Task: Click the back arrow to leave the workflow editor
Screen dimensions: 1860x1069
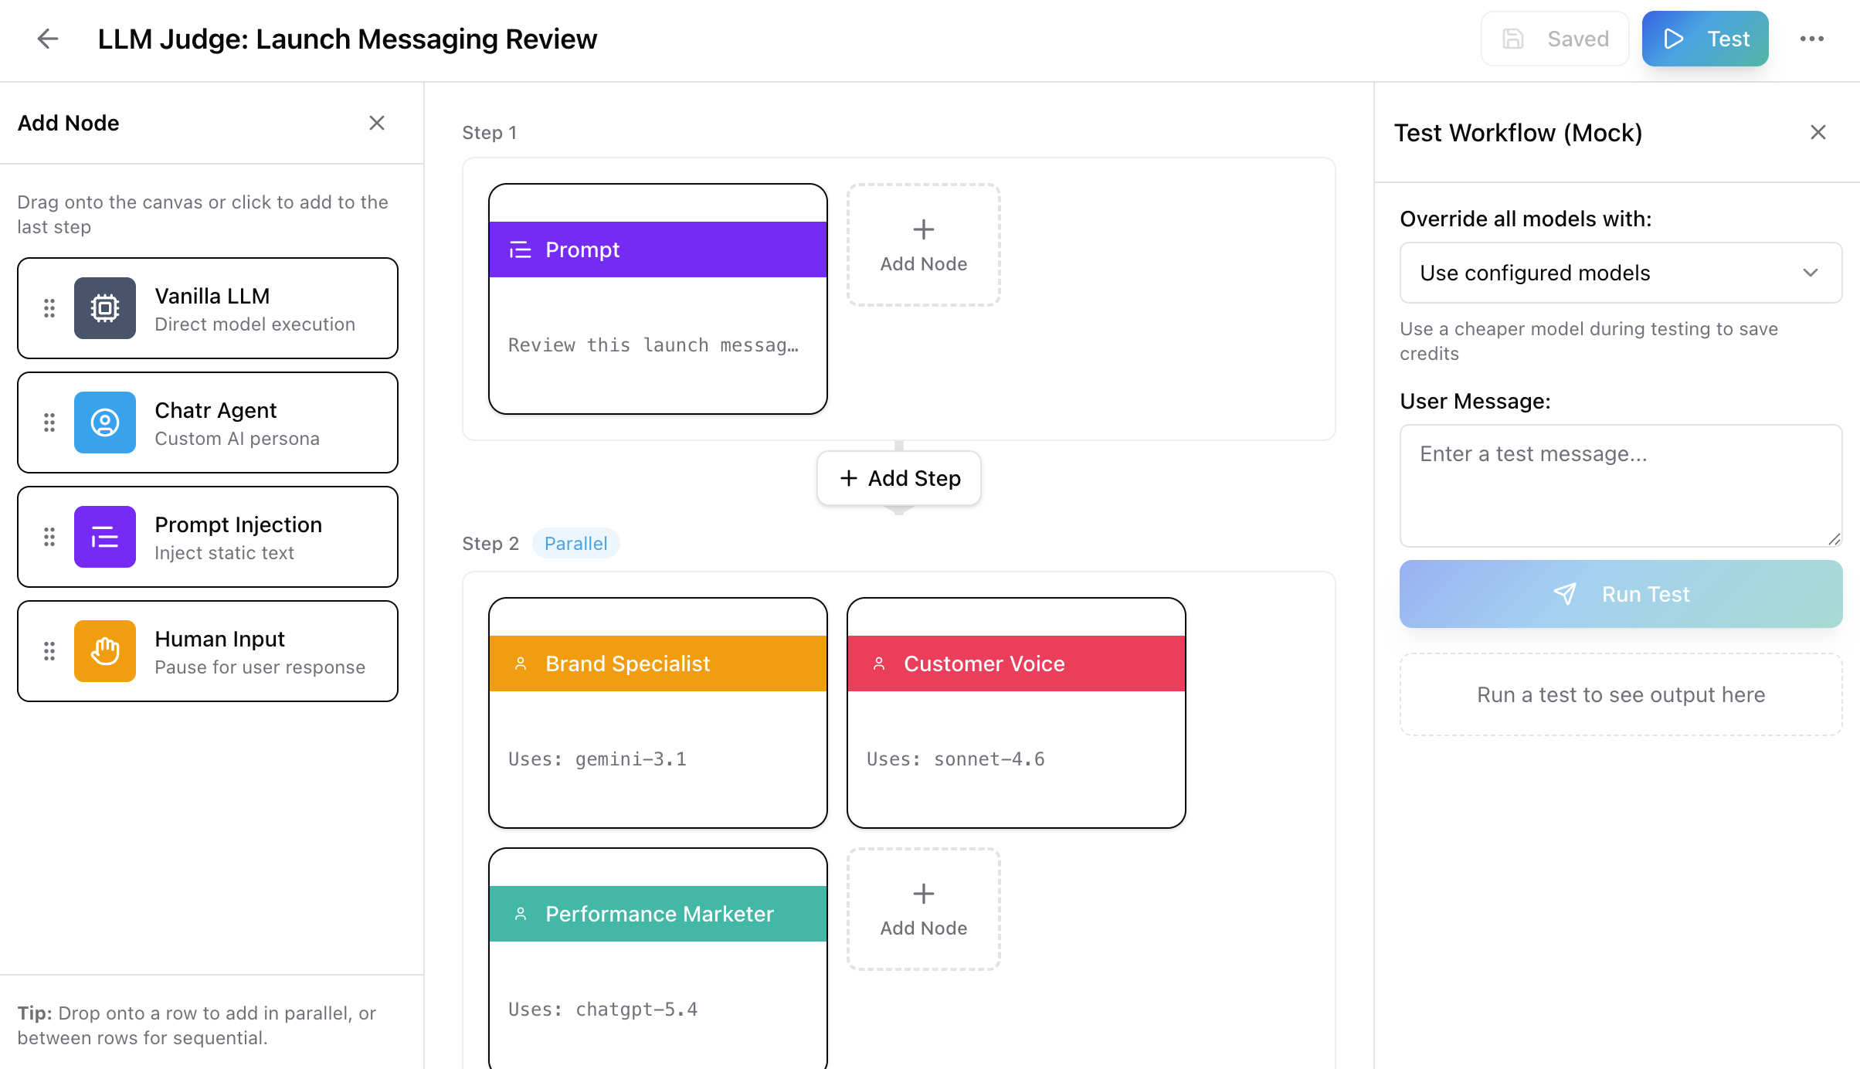Action: pos(47,38)
